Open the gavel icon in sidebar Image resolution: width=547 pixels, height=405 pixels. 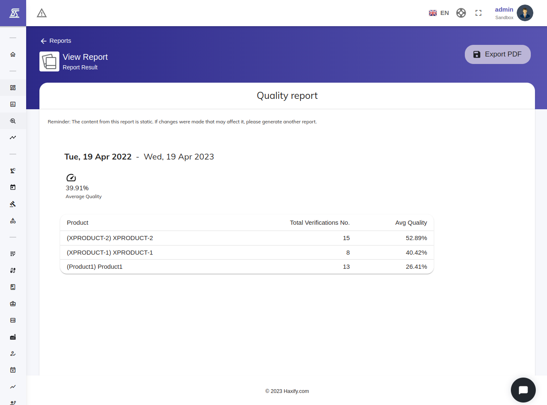tap(13, 204)
